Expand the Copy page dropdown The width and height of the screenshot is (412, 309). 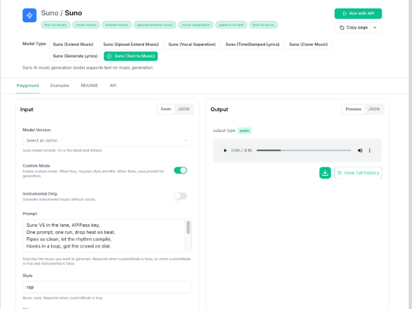(358, 27)
